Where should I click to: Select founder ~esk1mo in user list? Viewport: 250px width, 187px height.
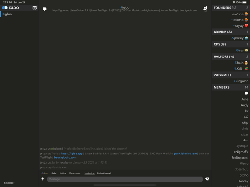click(x=239, y=14)
